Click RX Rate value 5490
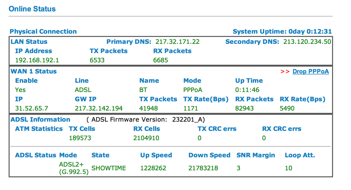The image size is (351, 190). [x=287, y=109]
